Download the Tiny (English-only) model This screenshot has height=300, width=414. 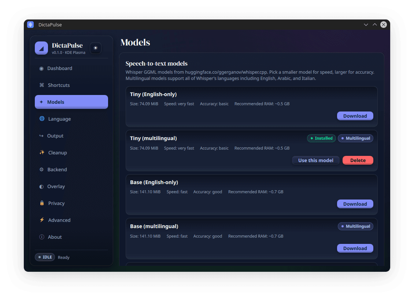click(x=355, y=116)
